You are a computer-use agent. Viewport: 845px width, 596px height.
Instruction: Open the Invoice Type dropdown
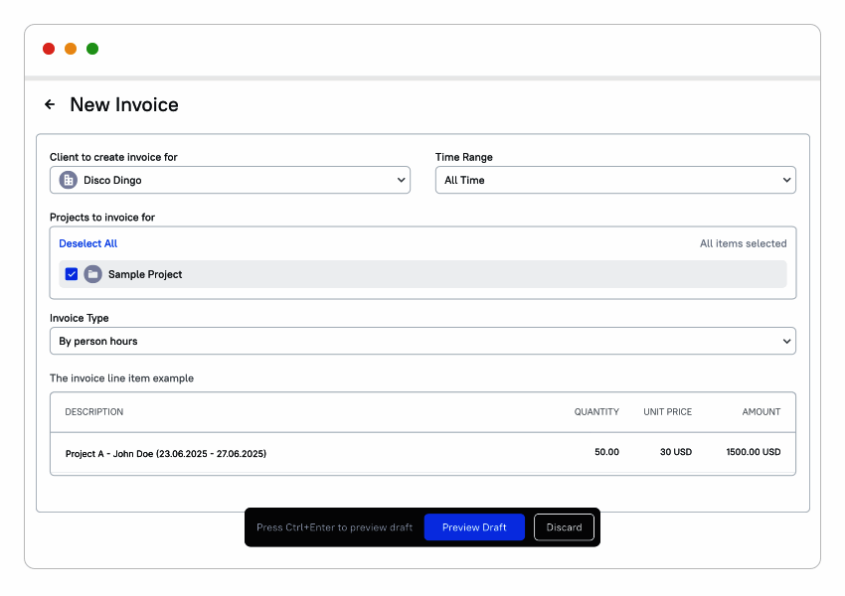(422, 341)
